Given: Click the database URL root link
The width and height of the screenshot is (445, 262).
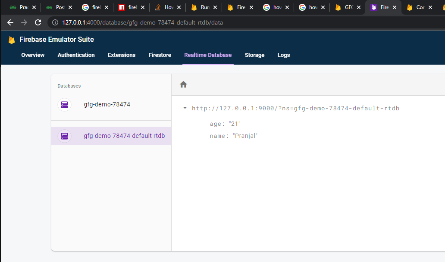Looking at the screenshot, I should pos(295,108).
